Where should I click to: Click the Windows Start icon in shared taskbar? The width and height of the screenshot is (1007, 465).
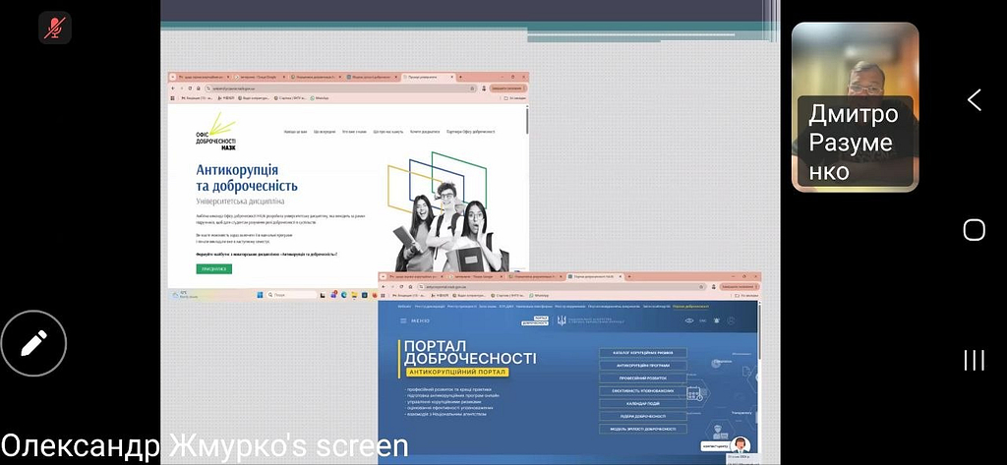260,295
